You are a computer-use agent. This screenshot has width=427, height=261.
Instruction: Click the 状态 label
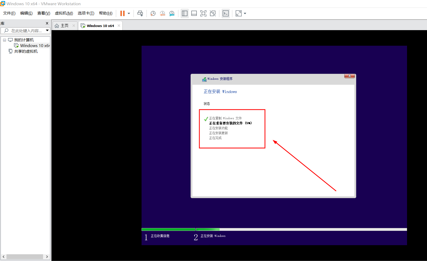click(x=207, y=104)
